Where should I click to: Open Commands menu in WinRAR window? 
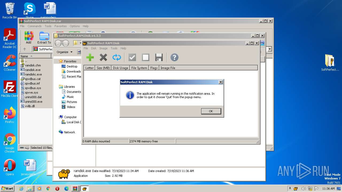point(34,26)
